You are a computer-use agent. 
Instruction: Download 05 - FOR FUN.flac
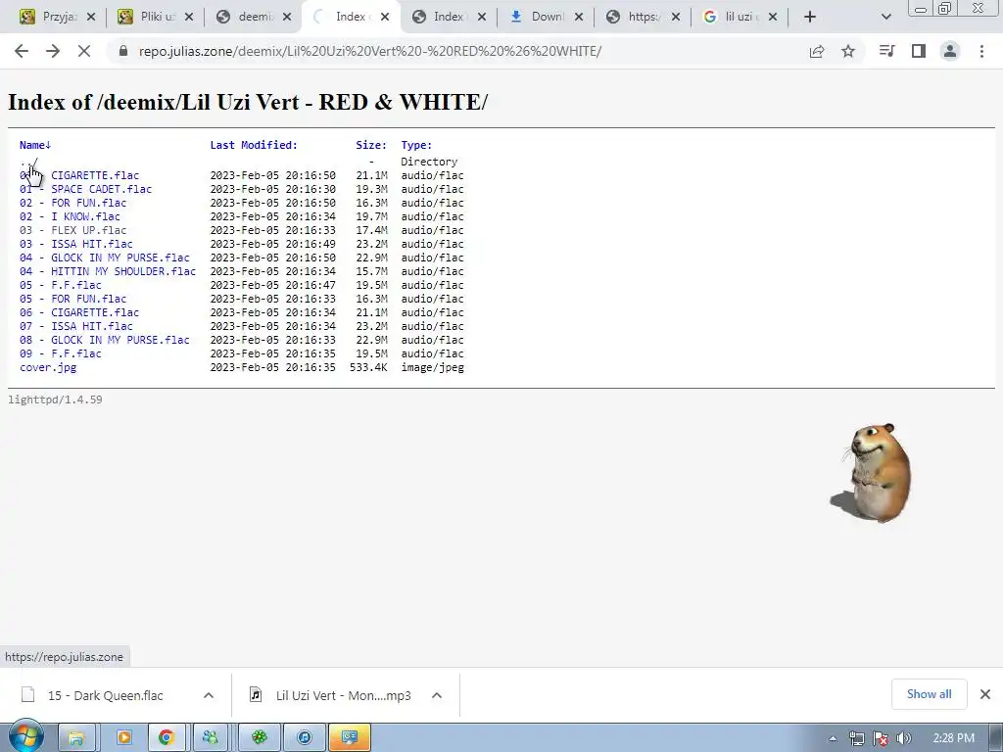(x=72, y=299)
